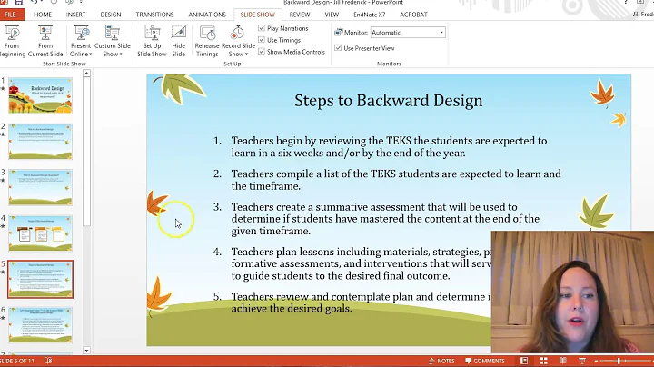Switch to the TRANSITIONS tab
This screenshot has width=654, height=367.
point(154,15)
